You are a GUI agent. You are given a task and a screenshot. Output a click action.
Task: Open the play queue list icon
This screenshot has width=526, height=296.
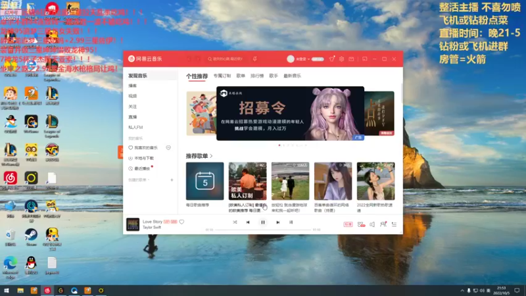tap(394, 224)
